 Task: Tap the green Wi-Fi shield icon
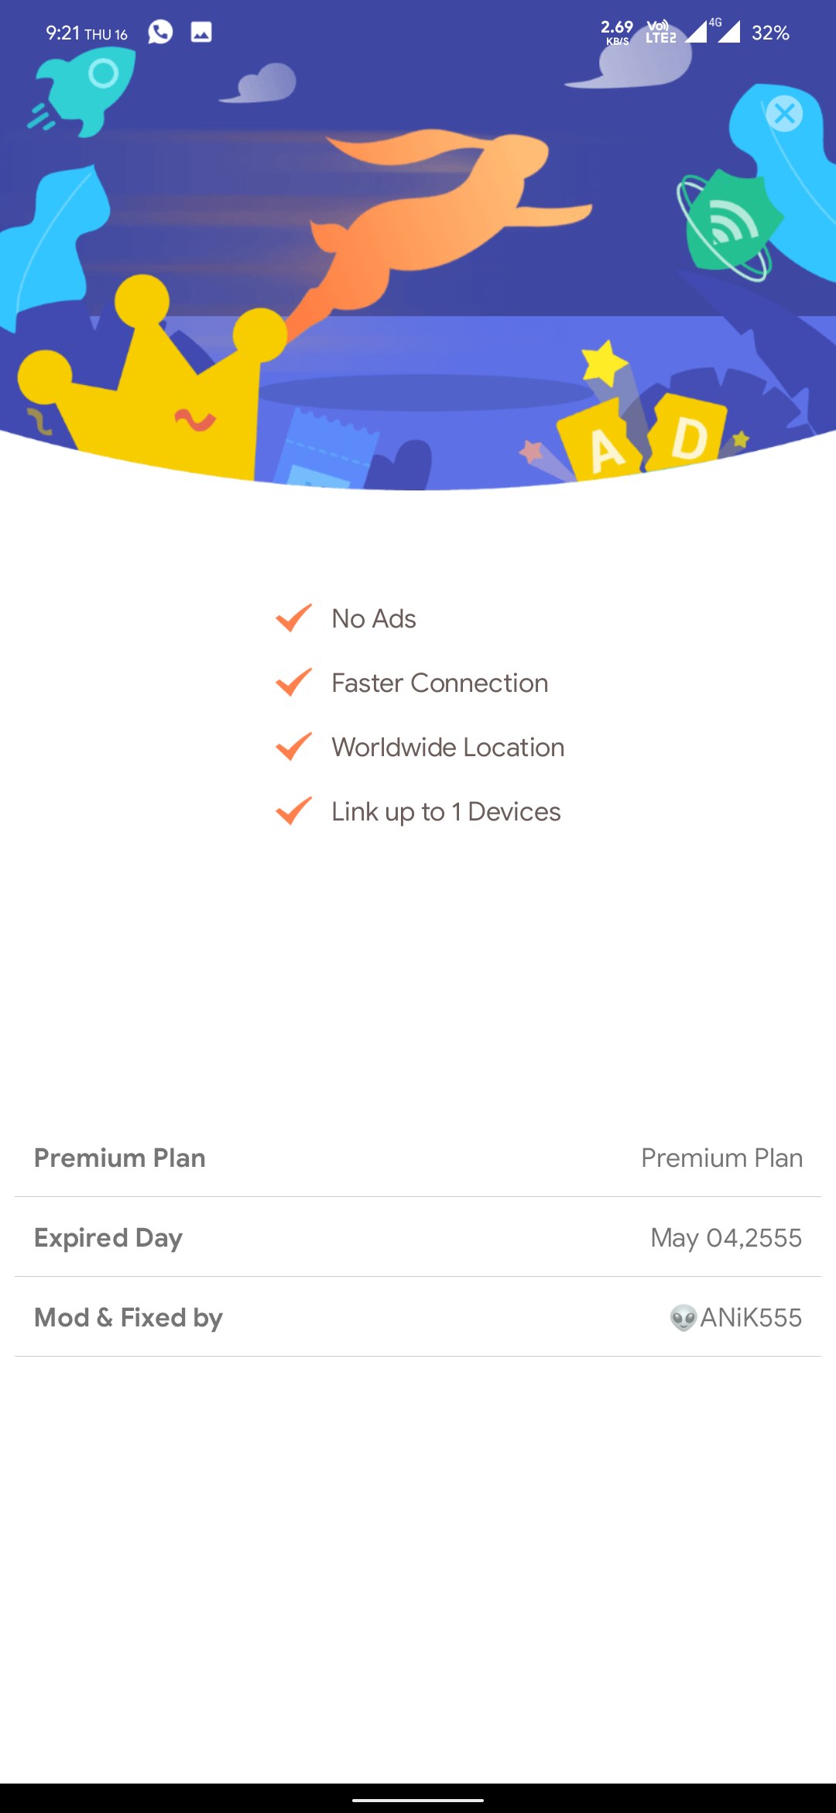click(x=728, y=225)
